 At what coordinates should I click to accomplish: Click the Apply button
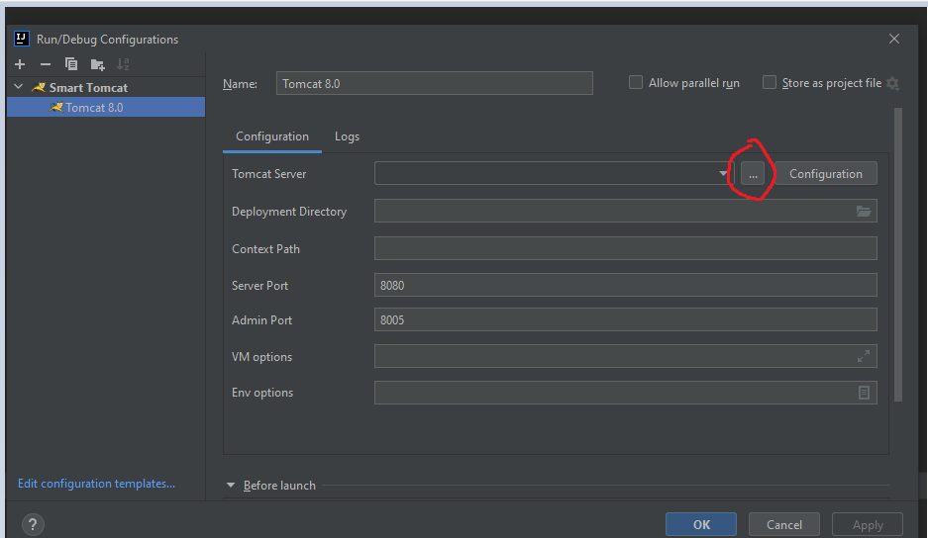pyautogui.click(x=868, y=524)
